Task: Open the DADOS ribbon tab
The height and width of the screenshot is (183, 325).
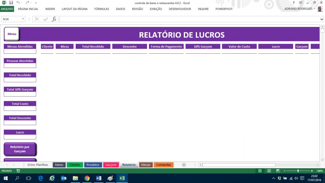Action: 120,9
